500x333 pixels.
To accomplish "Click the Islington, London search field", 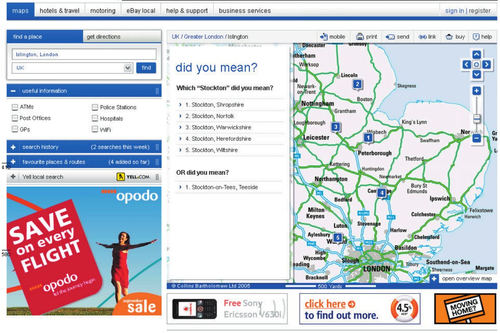I will [84, 55].
